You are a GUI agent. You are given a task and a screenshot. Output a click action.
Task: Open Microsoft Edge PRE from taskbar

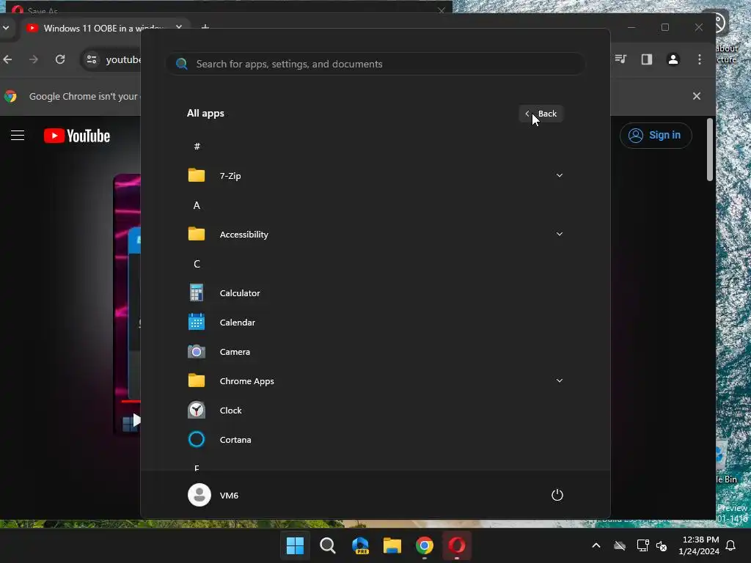[360, 545]
